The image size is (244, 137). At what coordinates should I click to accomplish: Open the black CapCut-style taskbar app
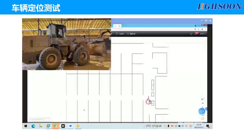pyautogui.click(x=63, y=126)
